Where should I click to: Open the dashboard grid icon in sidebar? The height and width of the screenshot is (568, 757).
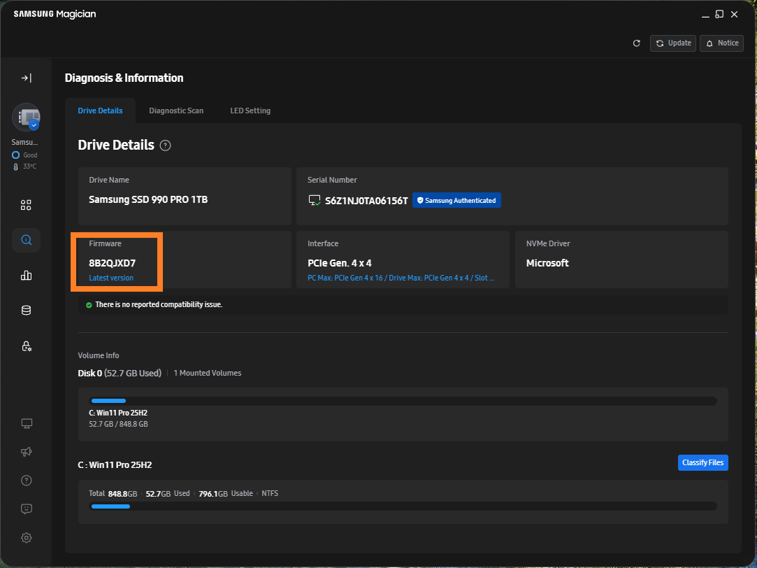click(26, 205)
